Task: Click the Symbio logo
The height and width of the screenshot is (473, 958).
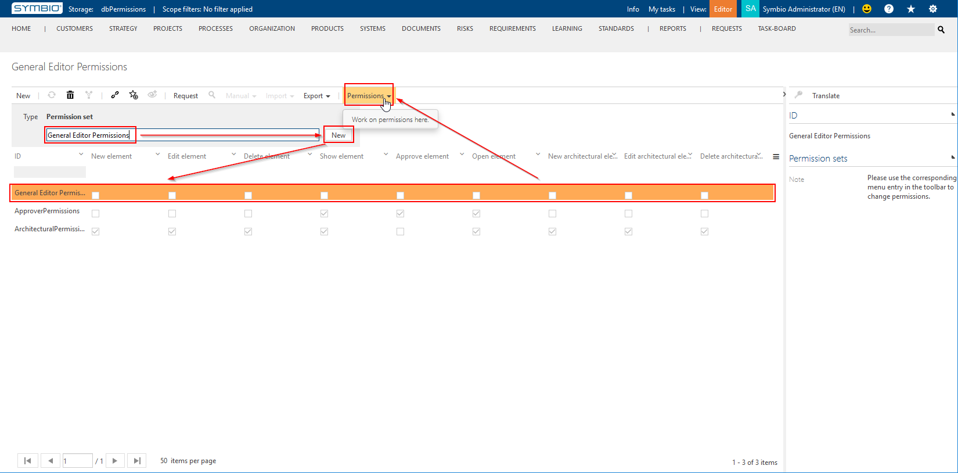Action: (37, 9)
